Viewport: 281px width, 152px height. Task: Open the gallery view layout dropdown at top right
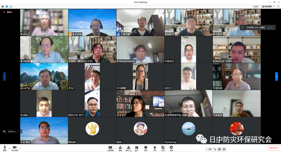coord(268,6)
